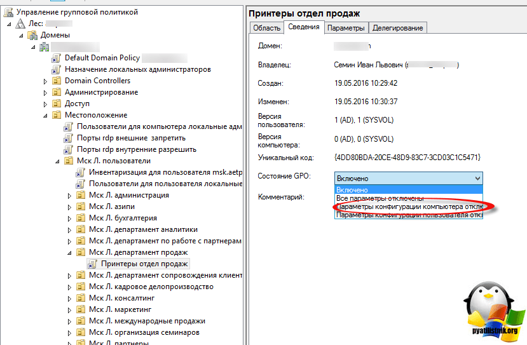Image resolution: width=527 pixels, height=345 pixels.
Task: Click the Default Domain Policy GPO icon
Action: pyautogui.click(x=57, y=58)
